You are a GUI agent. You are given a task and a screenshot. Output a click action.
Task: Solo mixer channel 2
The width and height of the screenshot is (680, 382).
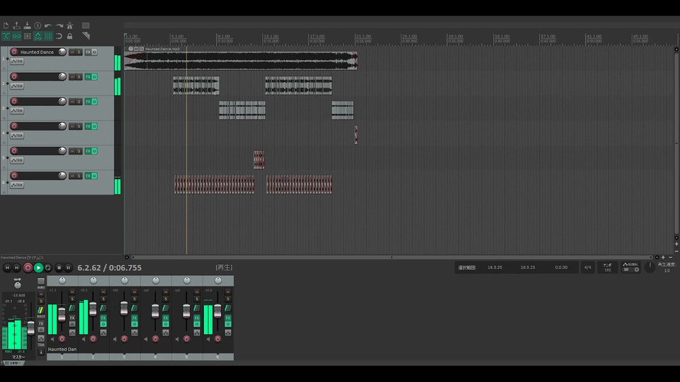coord(103,299)
